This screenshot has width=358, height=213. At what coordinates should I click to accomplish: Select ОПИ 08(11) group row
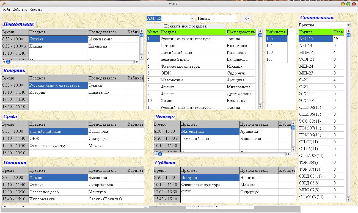[315, 107]
